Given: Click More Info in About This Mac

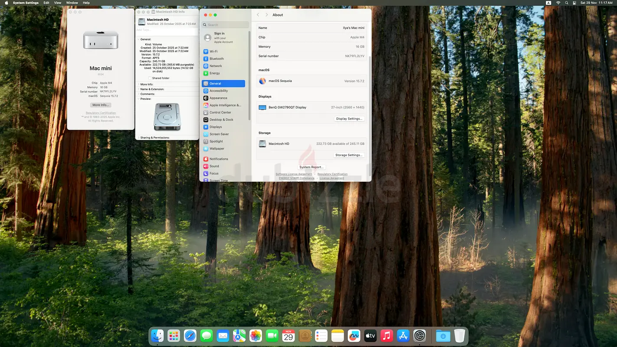Looking at the screenshot, I should [101, 105].
